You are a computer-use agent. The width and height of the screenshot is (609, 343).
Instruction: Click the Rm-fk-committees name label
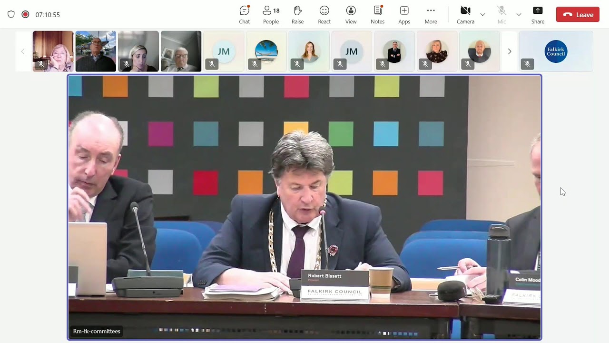click(x=97, y=331)
